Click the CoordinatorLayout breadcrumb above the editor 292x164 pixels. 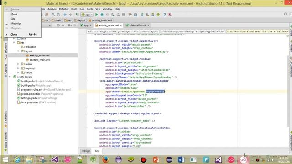(x=123, y=31)
